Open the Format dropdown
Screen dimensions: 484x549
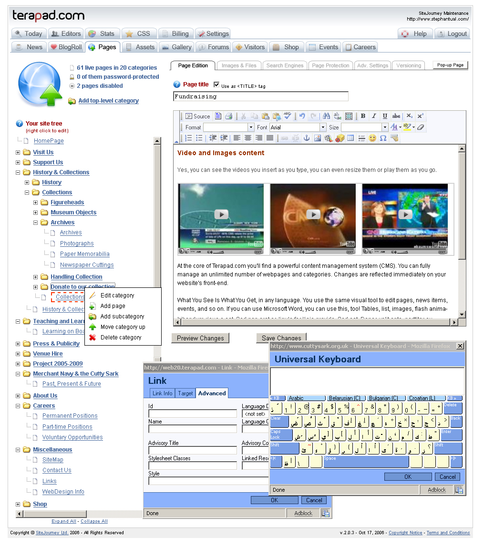251,127
